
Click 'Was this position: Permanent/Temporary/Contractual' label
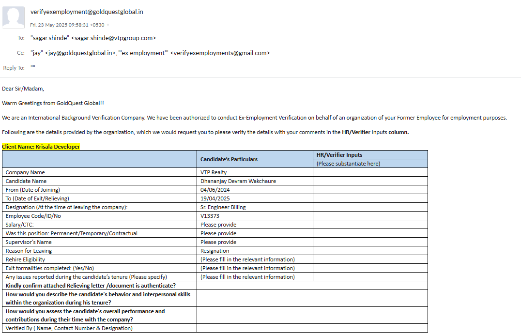(x=72, y=233)
